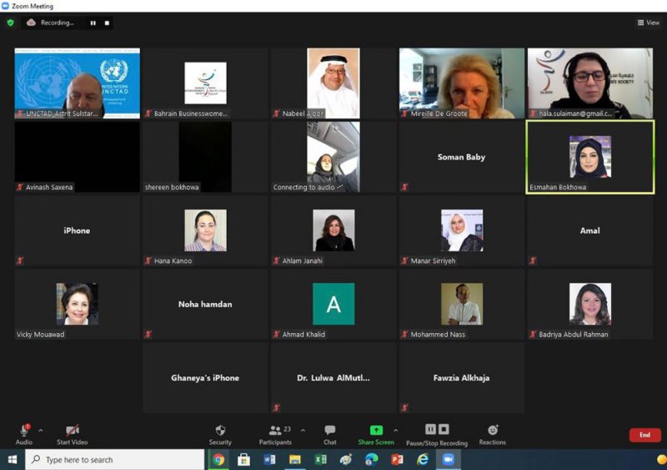Open the View layout menu
Image resolution: width=667 pixels, height=470 pixels.
coord(649,23)
